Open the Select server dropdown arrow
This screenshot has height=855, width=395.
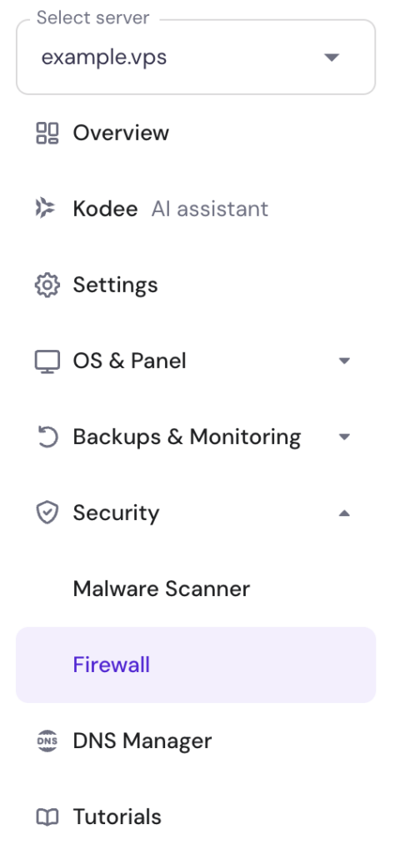coord(332,58)
